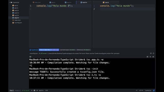The image size is (164, 92).
Task: Switch to the app.js tab in right pane
Action: pyautogui.click(x=106, y=2)
